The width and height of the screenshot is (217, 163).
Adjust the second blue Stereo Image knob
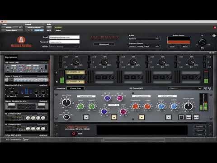coord(174,106)
